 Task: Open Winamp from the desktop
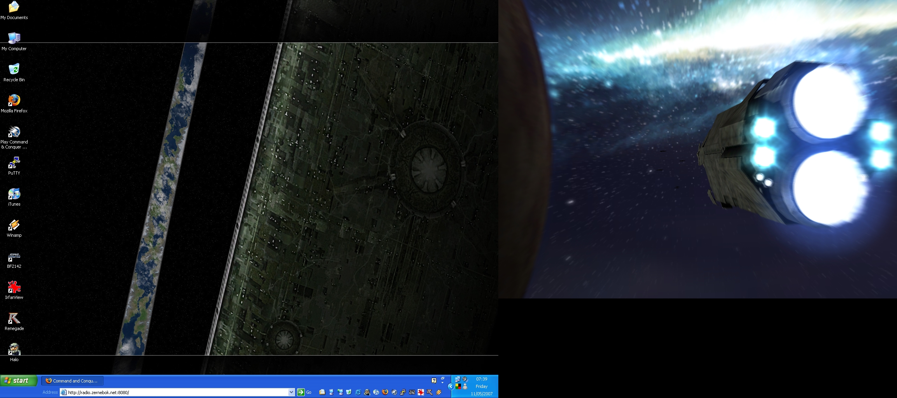coord(14,225)
